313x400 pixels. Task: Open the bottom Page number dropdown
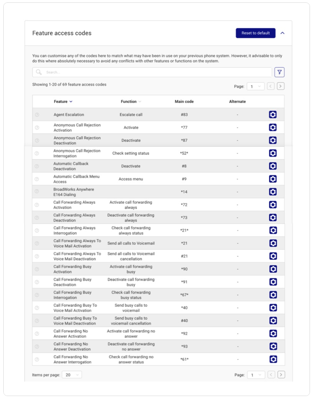tap(256, 375)
